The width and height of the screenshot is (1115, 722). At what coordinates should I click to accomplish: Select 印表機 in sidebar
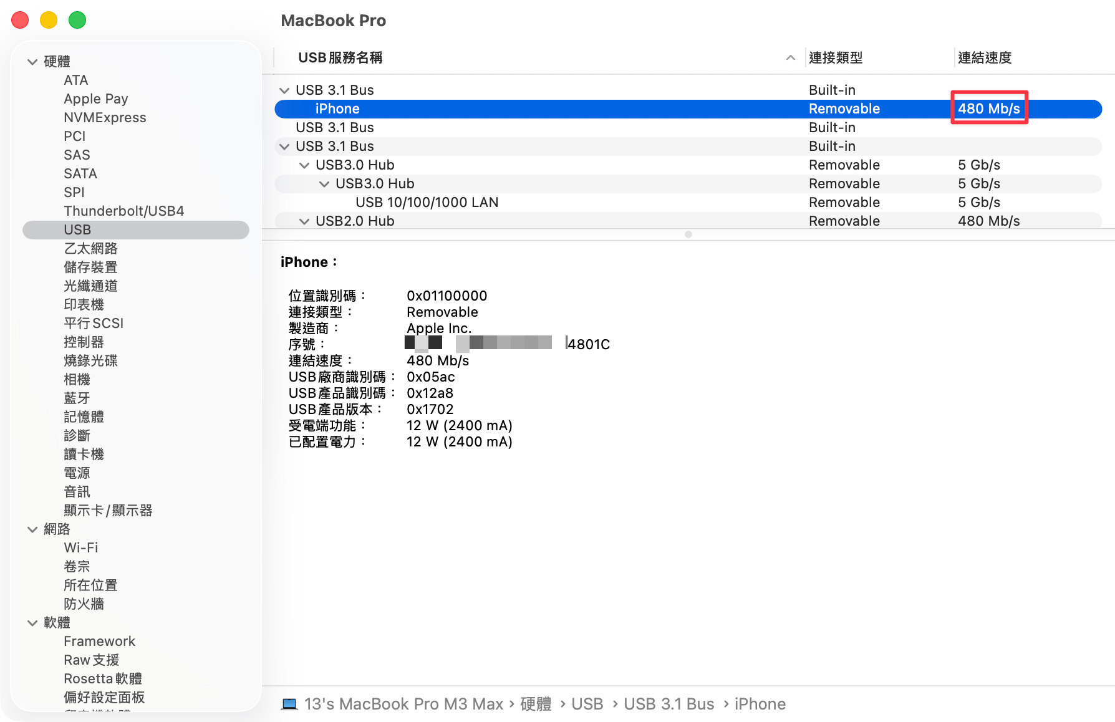point(84,305)
